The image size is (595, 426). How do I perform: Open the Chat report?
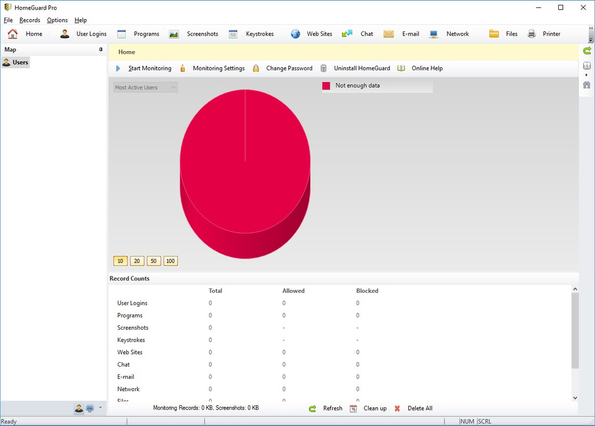[357, 34]
